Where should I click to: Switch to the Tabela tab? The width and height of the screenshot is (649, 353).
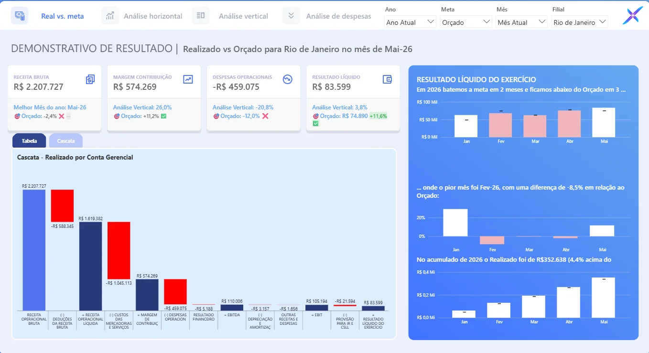29,141
